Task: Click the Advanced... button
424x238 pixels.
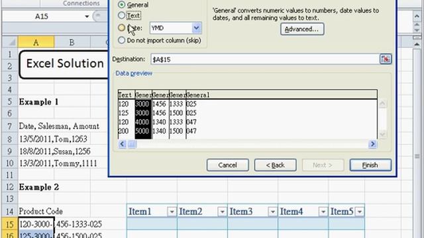Action: [302, 29]
